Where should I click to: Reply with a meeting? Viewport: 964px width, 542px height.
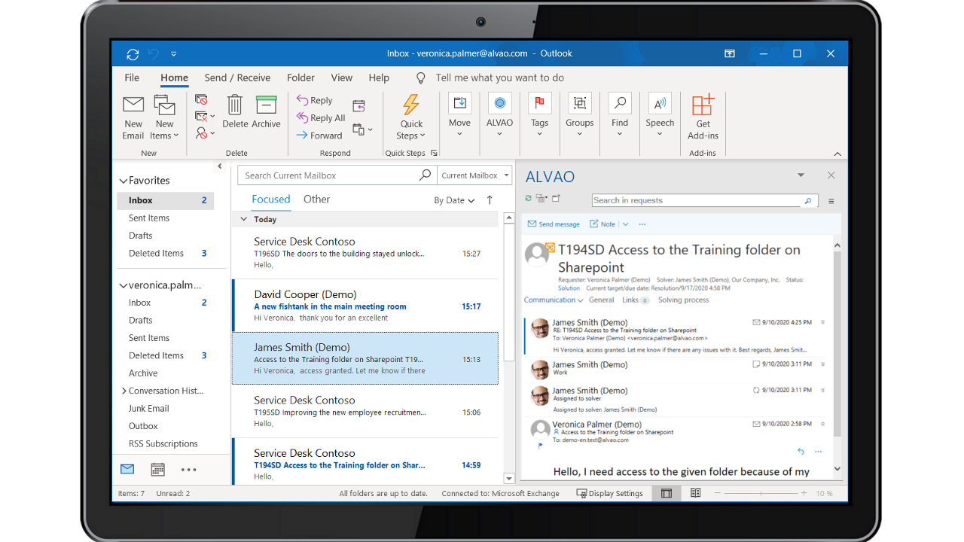tap(359, 106)
